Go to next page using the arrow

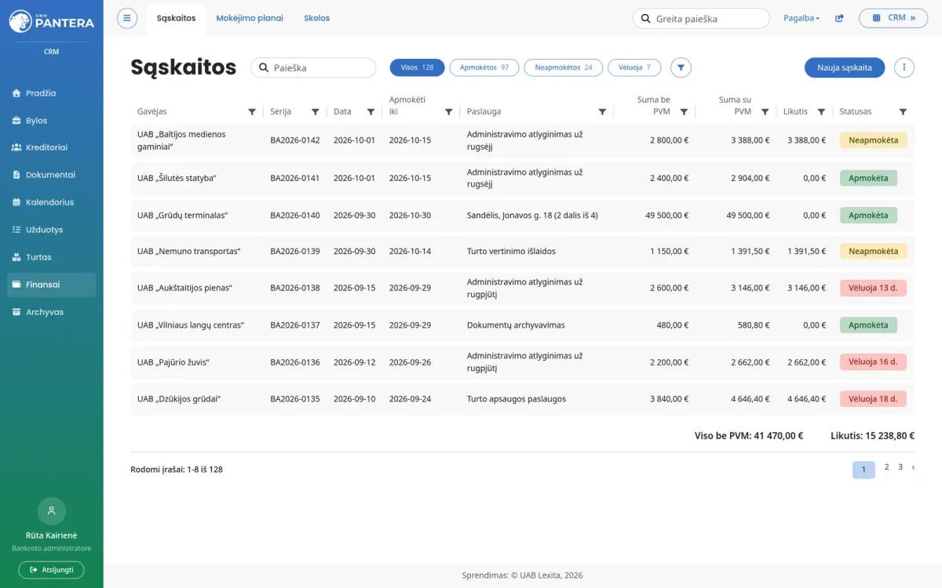pyautogui.click(x=913, y=467)
